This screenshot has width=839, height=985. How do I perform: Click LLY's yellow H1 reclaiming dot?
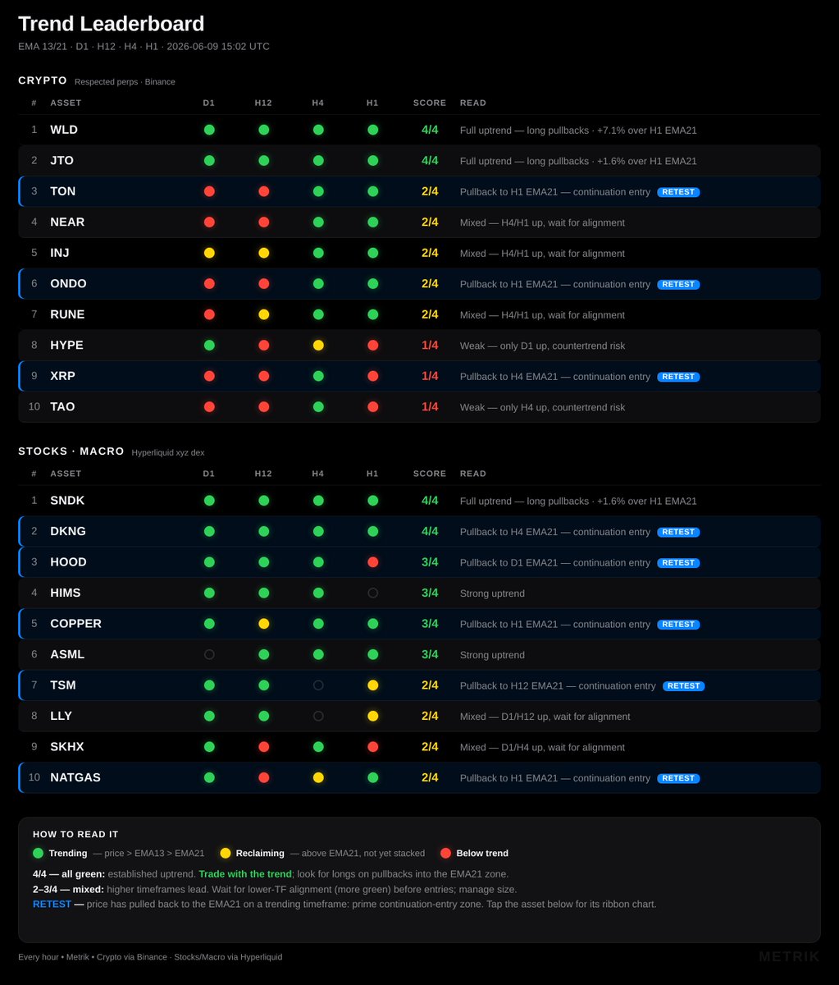[372, 716]
